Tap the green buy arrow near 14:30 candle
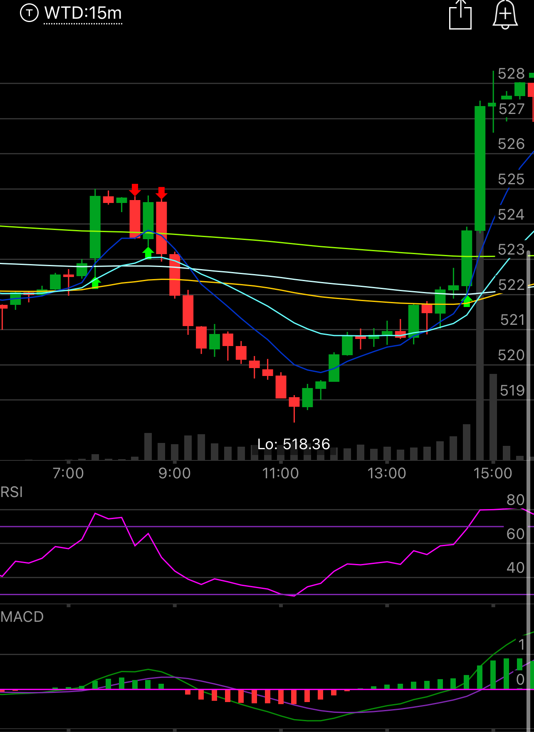The height and width of the screenshot is (732, 534). click(467, 301)
